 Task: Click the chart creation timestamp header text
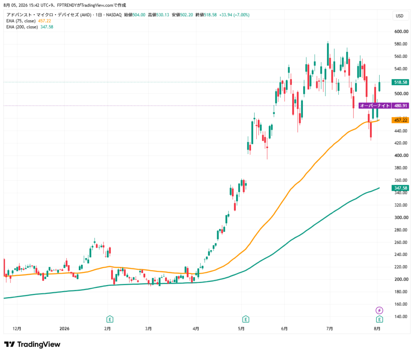tap(65, 5)
